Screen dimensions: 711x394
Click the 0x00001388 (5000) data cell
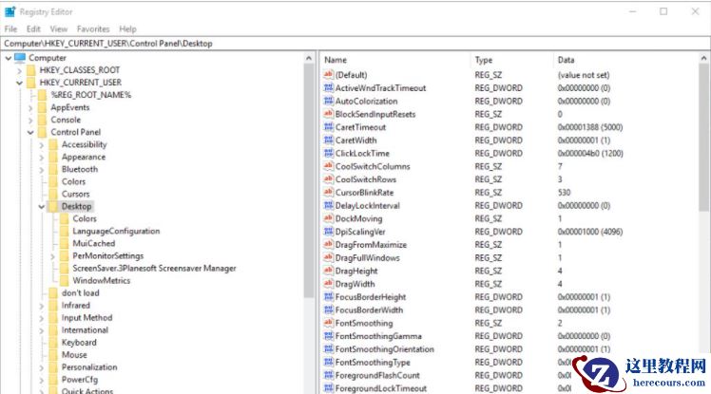click(590, 127)
